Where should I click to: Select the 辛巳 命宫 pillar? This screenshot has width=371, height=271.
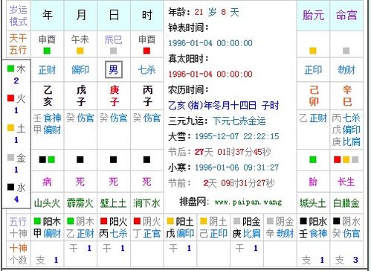click(347, 95)
